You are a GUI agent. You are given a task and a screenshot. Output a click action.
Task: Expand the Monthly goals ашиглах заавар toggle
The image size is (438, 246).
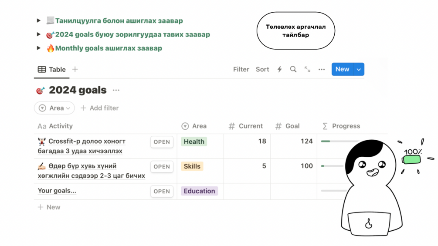click(39, 48)
